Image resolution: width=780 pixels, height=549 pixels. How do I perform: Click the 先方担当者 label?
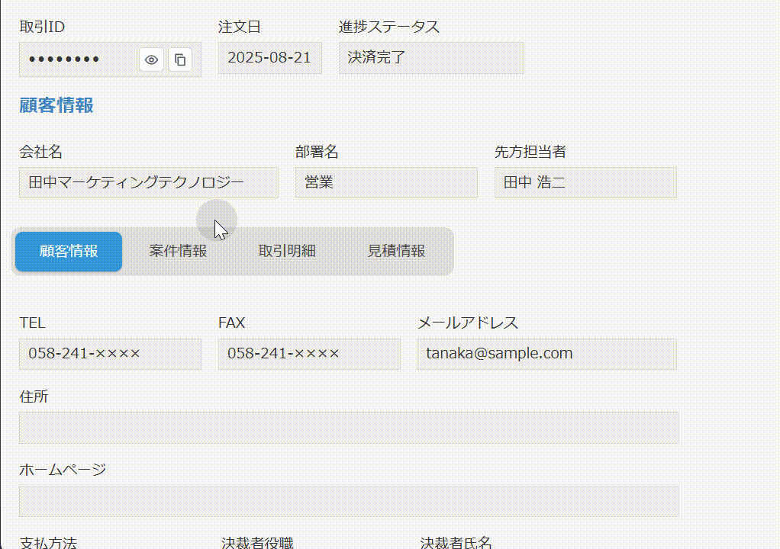(x=530, y=152)
